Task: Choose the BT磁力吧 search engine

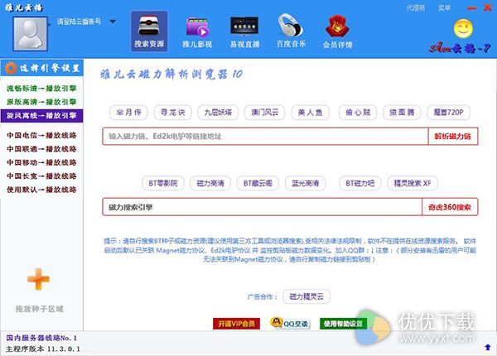Action: 359,184
